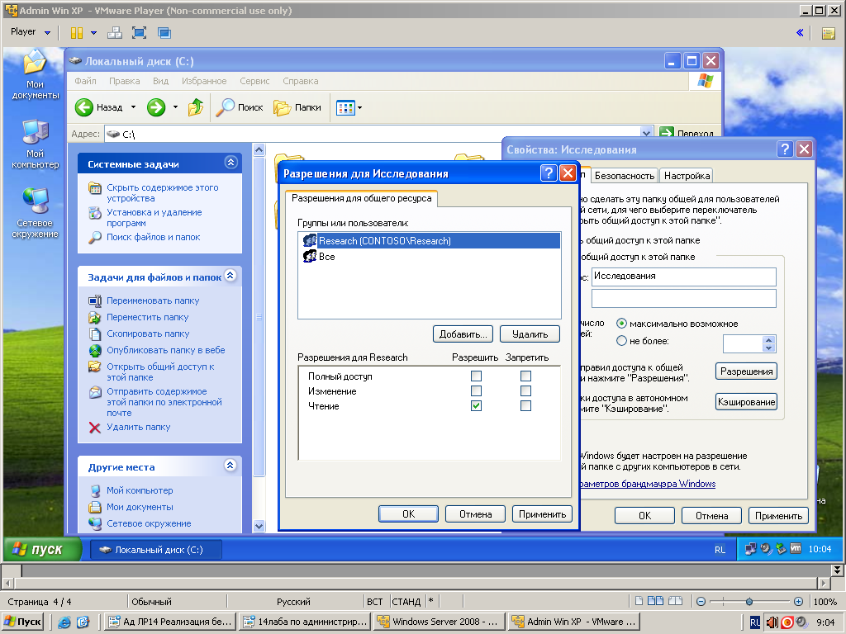Open the Правка menu
This screenshot has width=846, height=634.
click(124, 81)
